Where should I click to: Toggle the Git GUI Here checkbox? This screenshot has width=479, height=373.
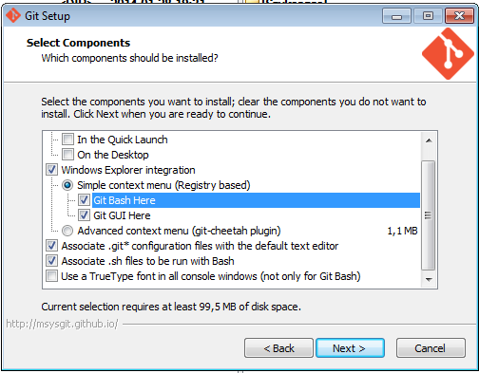[84, 215]
